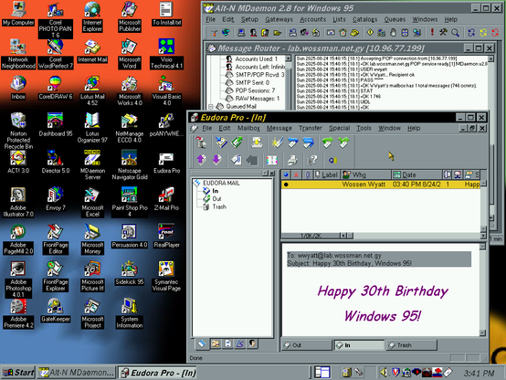Click New Message icon in Eudora toolbar
Image resolution: width=506 pixels, height=380 pixels.
(x=277, y=142)
